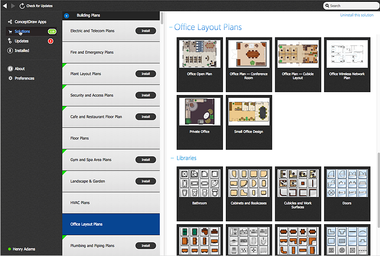Open Cubicles and Work Surfaces library
Image resolution: width=380 pixels, height=256 pixels.
[298, 194]
